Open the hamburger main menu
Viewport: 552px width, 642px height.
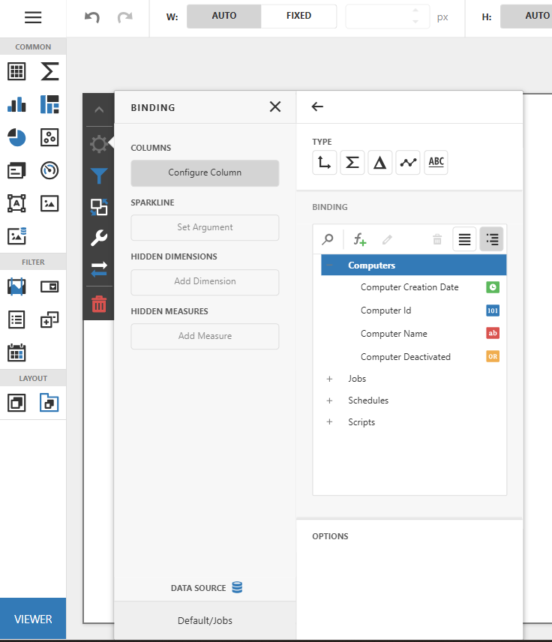point(33,17)
